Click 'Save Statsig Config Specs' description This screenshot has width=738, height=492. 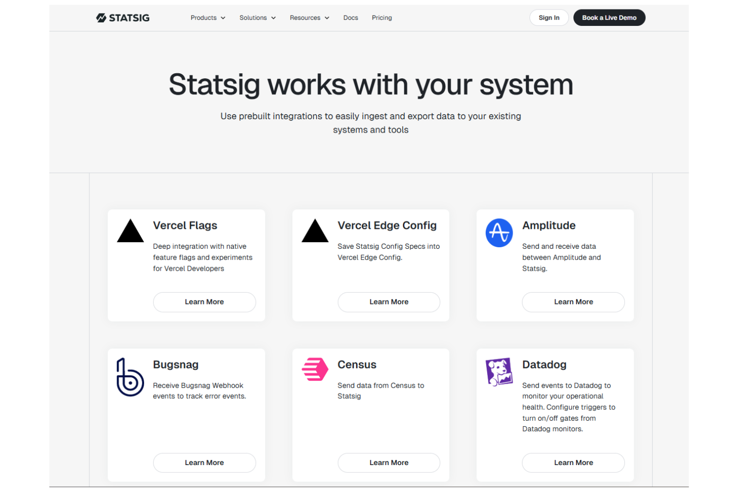tap(389, 252)
